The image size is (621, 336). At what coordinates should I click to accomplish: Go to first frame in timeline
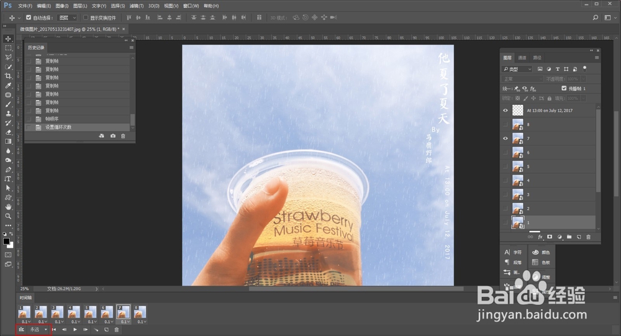click(54, 330)
